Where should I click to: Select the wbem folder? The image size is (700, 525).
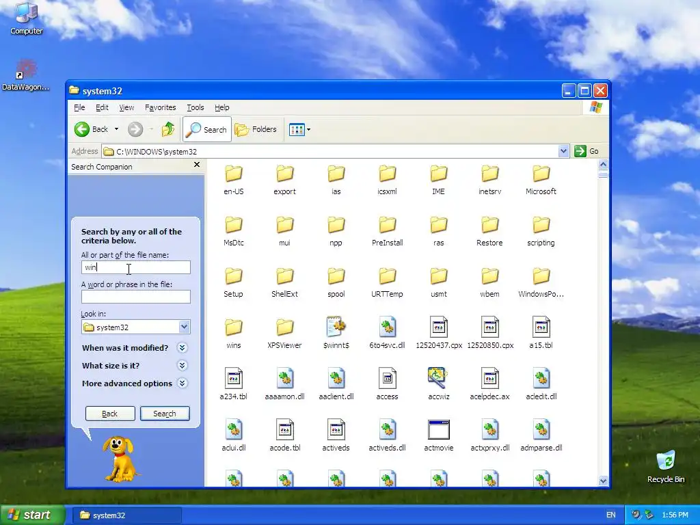pyautogui.click(x=489, y=282)
